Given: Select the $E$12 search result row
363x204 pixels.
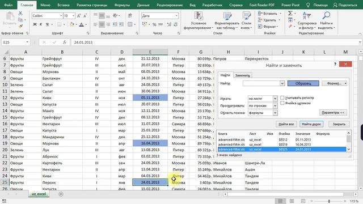Looking at the screenshot, I should click(x=282, y=140).
